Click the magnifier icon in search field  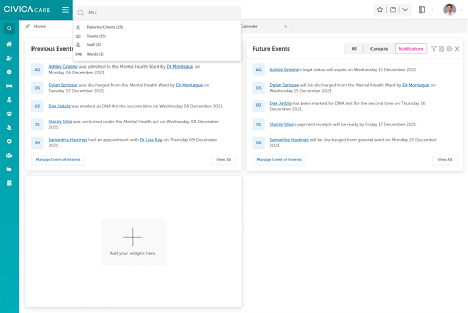[x=80, y=13]
